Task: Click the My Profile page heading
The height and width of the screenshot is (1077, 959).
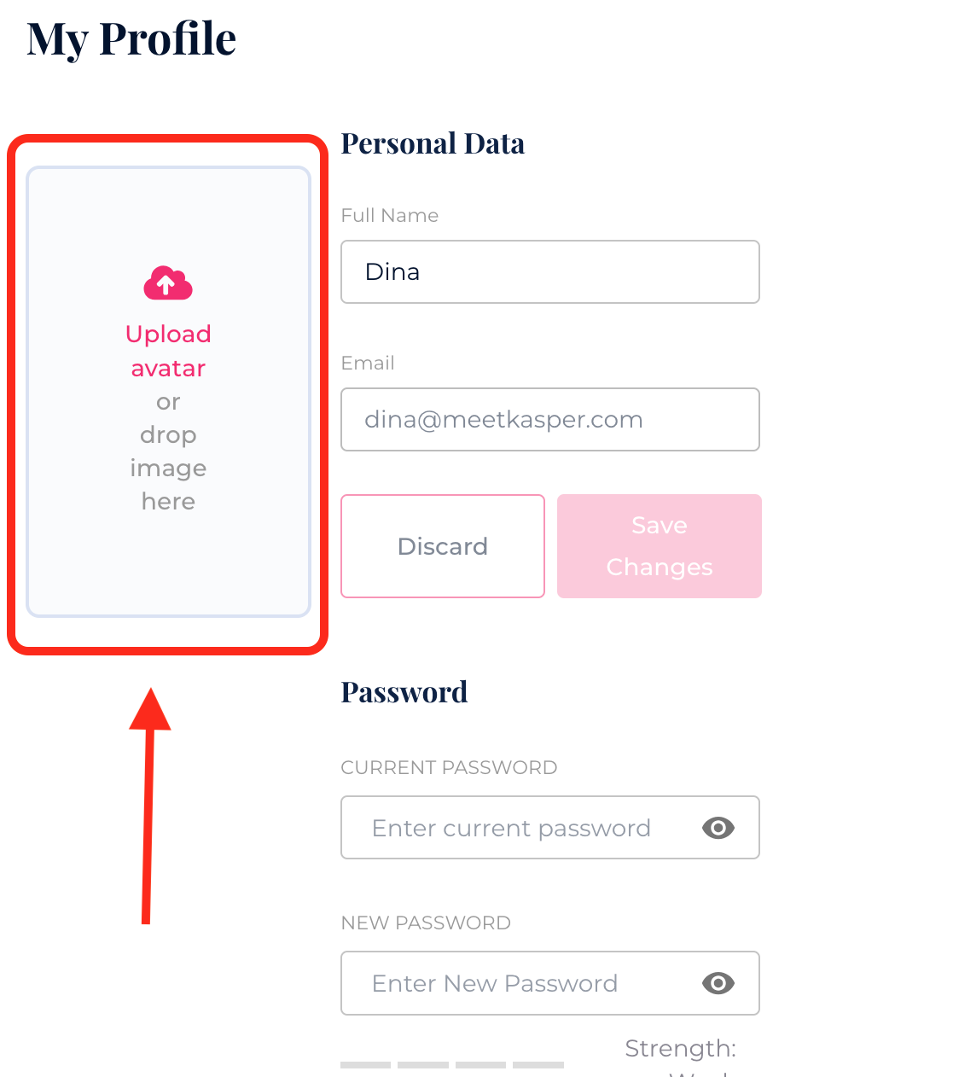Action: (x=131, y=39)
